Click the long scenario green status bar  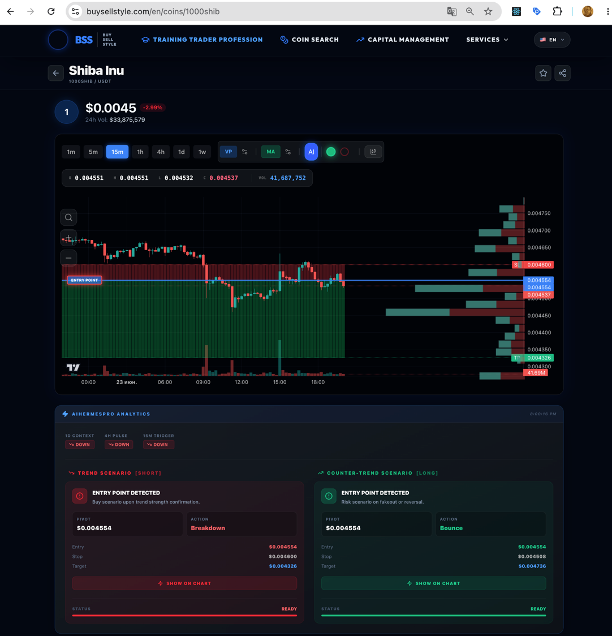434,615
